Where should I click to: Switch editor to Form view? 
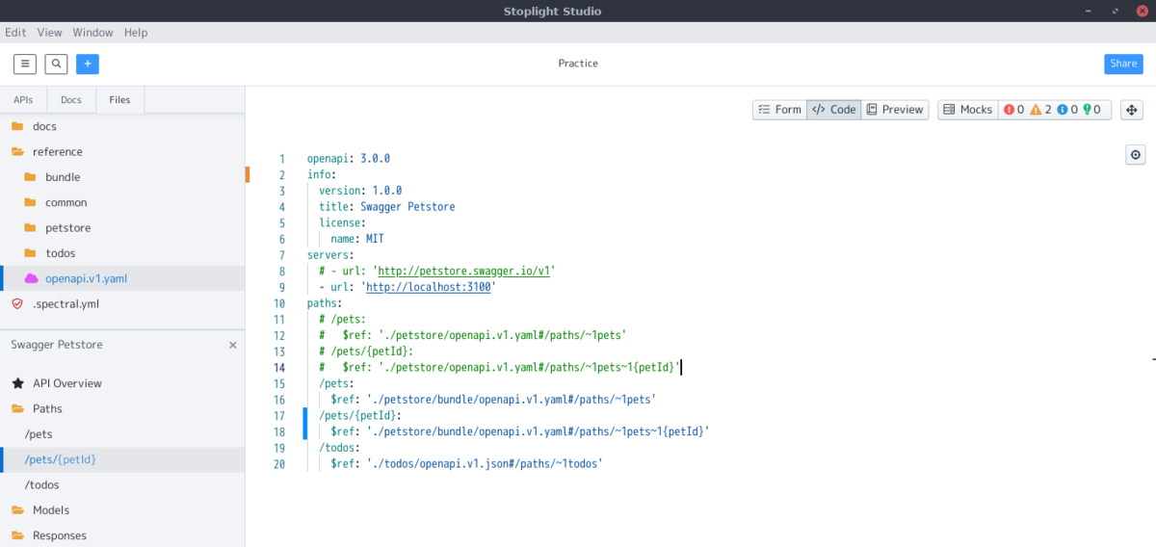[x=779, y=110]
